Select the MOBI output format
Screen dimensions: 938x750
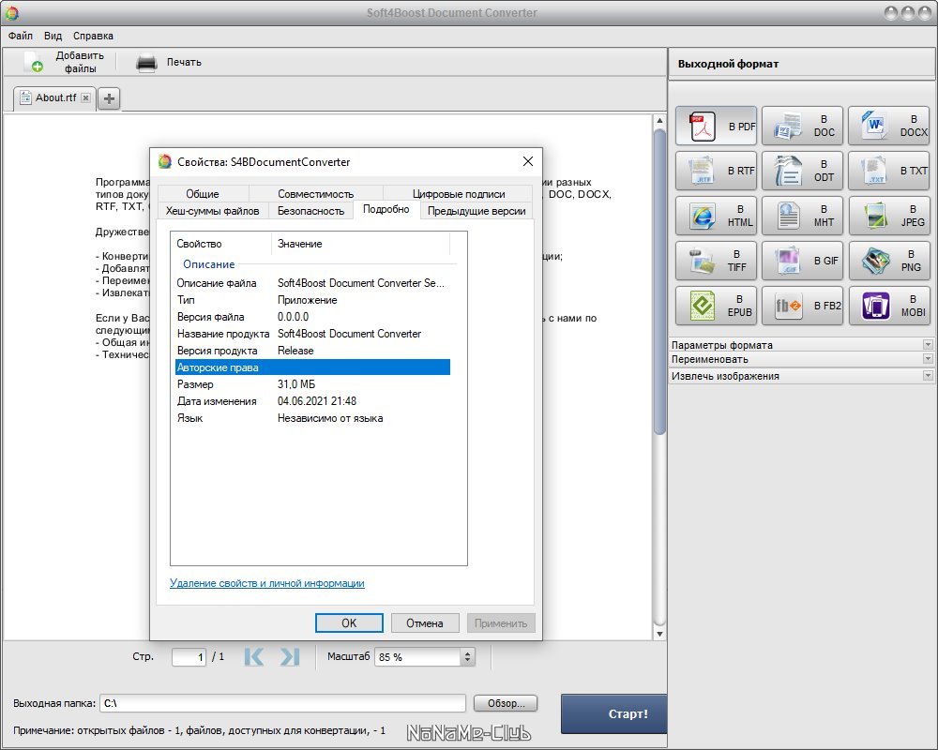coord(888,306)
